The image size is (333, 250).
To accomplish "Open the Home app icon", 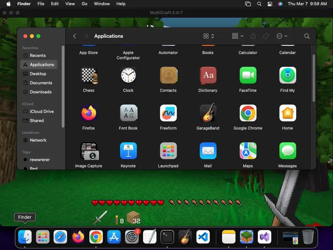I will point(287,113).
